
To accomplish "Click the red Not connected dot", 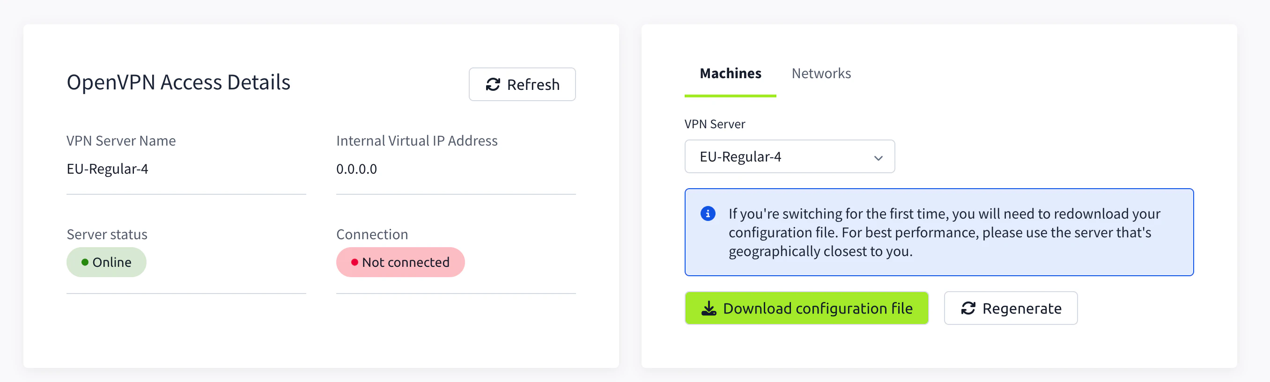I will [354, 262].
